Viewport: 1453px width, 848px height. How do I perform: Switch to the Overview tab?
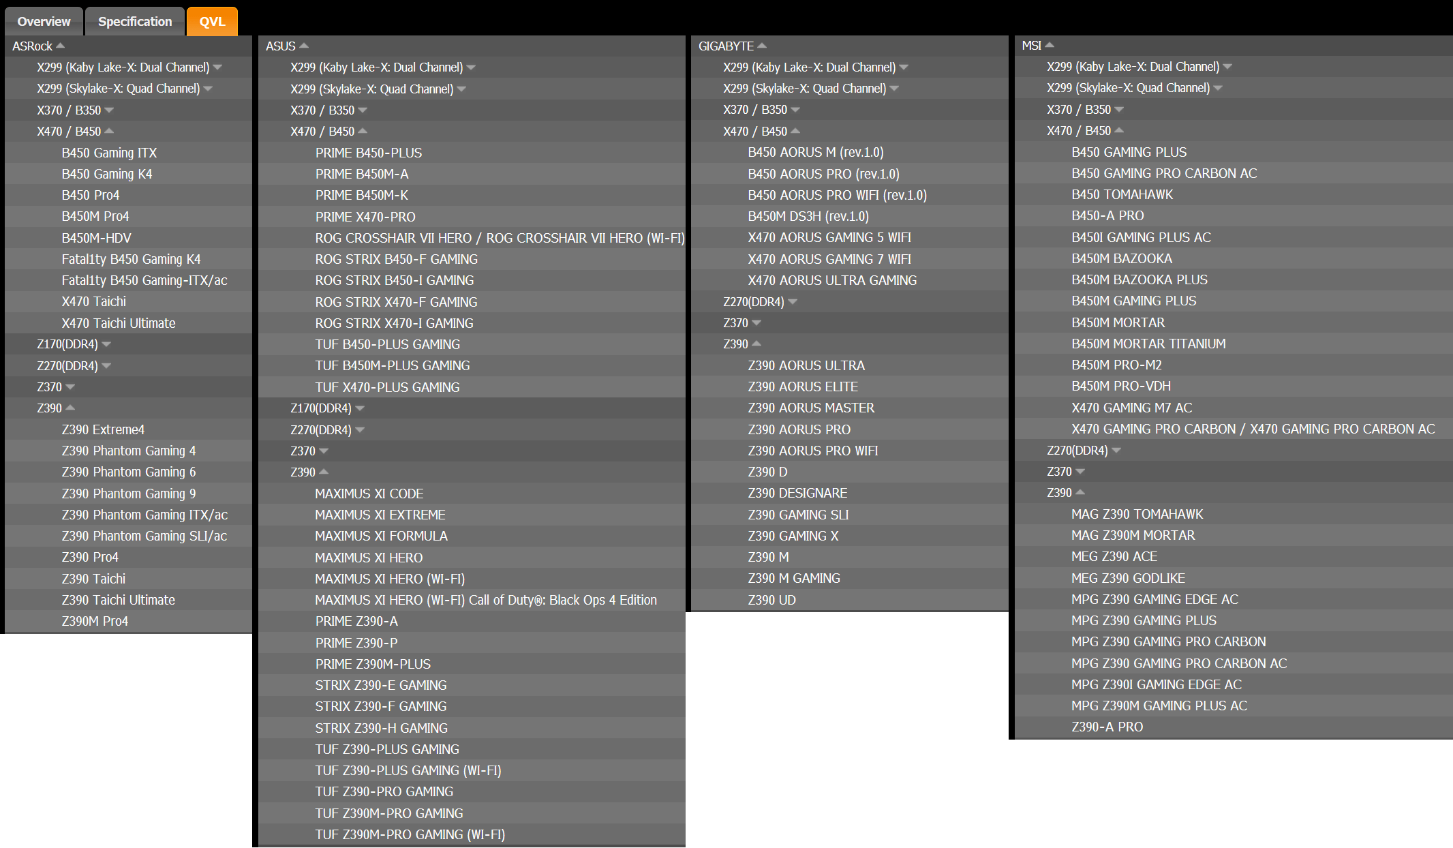tap(44, 21)
